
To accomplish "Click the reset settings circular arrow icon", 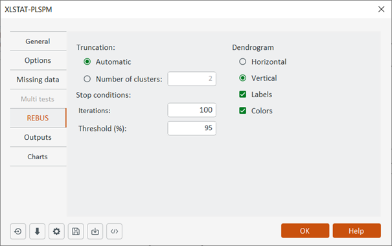I will coord(18,231).
